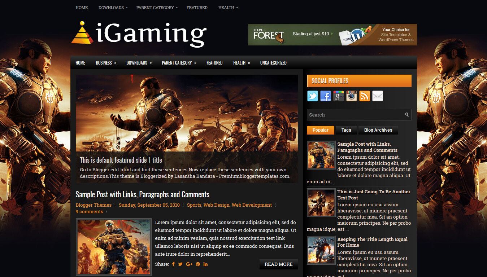
Task: Open the Instagram social profile icon
Action: click(352, 96)
